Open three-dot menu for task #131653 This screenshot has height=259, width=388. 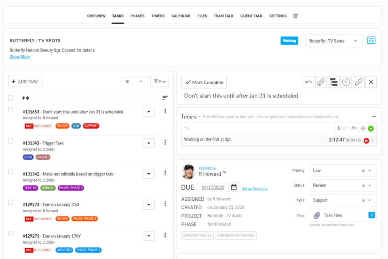coord(165,111)
